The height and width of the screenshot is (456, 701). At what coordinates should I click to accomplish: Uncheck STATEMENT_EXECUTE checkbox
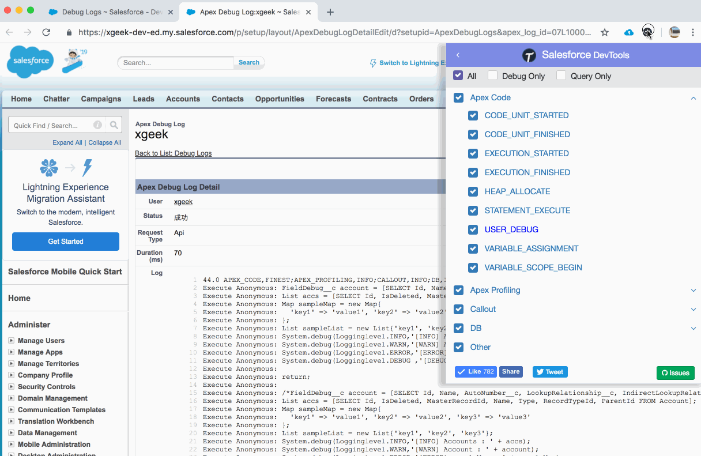point(473,210)
